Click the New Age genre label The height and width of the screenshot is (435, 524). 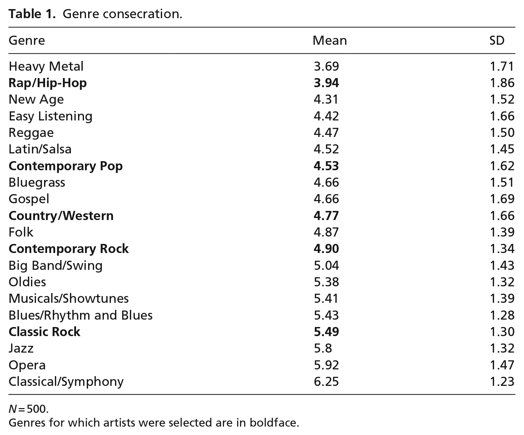pos(36,100)
